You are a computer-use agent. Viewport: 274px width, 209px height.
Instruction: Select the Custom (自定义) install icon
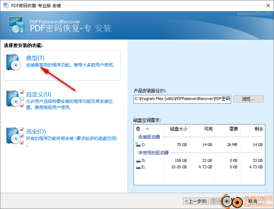tap(15, 99)
